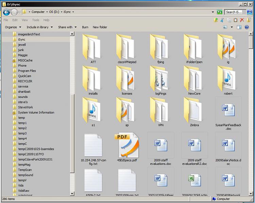
Task: Select TempScan in the folder tree
Action: [25, 170]
